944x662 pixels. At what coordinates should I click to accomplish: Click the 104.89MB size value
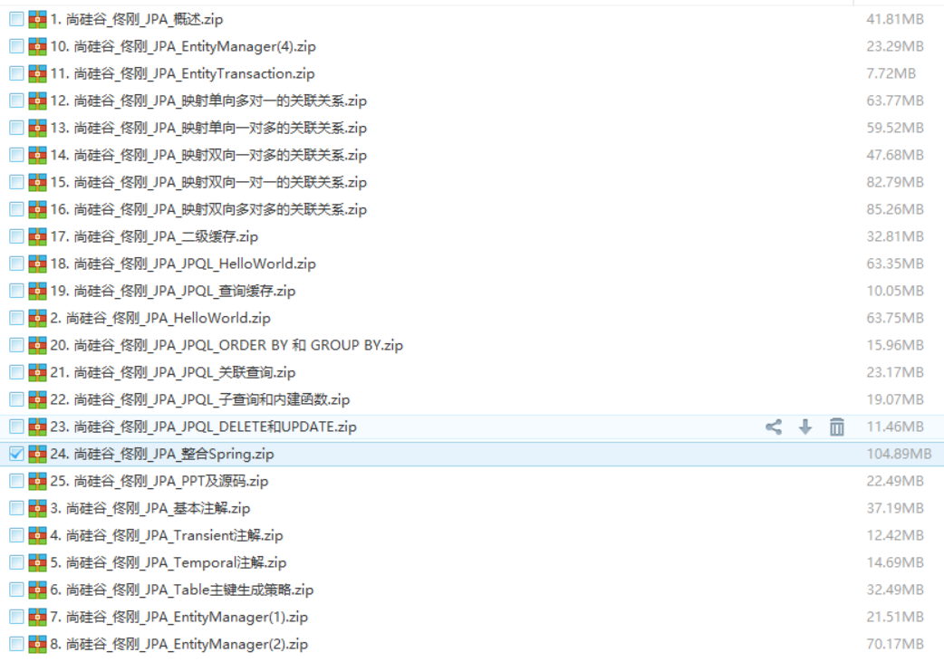[x=898, y=454]
